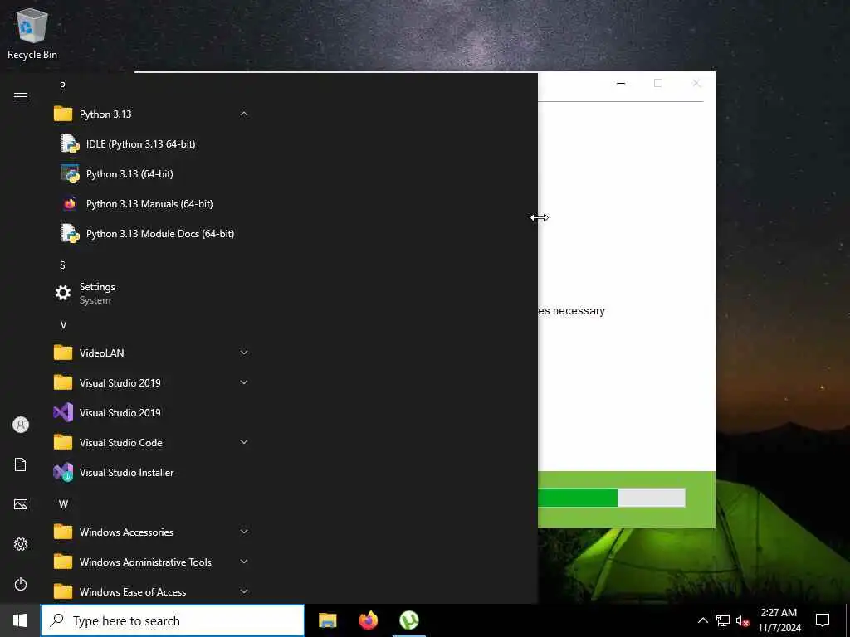Open Pictures from Start sidebar
850x637 pixels.
coord(21,504)
